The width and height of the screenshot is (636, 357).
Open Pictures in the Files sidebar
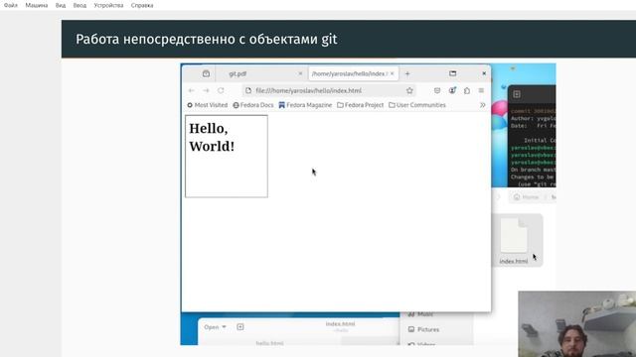tap(423, 329)
